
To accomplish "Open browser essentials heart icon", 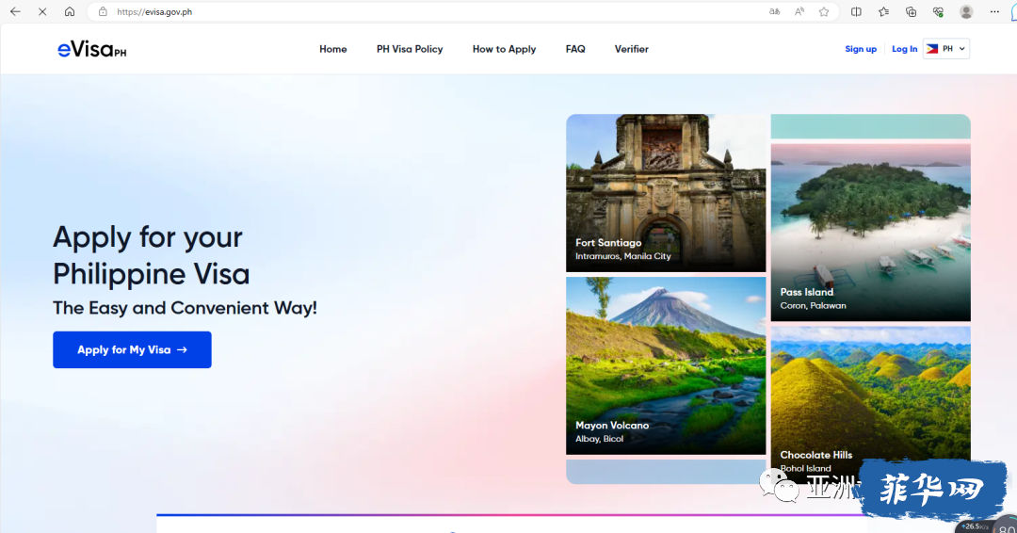I will [938, 11].
